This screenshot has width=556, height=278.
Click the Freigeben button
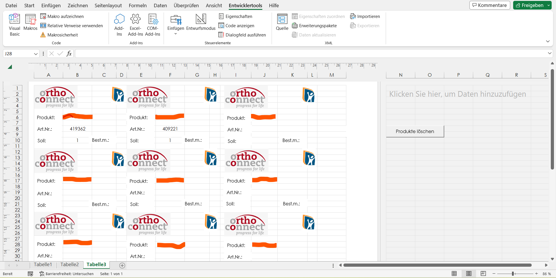pos(529,5)
